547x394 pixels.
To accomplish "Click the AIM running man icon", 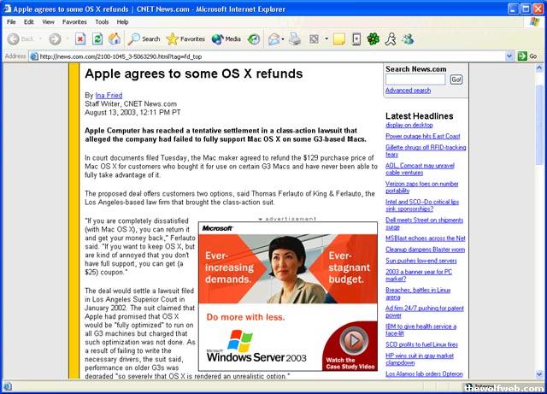I will click(391, 38).
